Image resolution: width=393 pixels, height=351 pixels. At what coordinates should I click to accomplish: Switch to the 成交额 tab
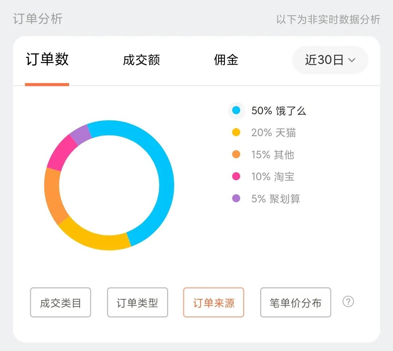pyautogui.click(x=141, y=60)
